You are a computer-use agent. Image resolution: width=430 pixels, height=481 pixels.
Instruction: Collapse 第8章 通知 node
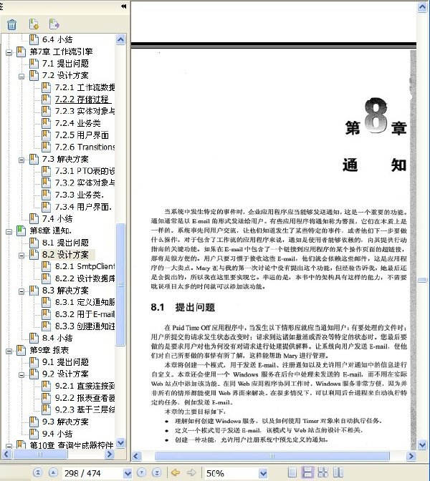pyautogui.click(x=9, y=232)
